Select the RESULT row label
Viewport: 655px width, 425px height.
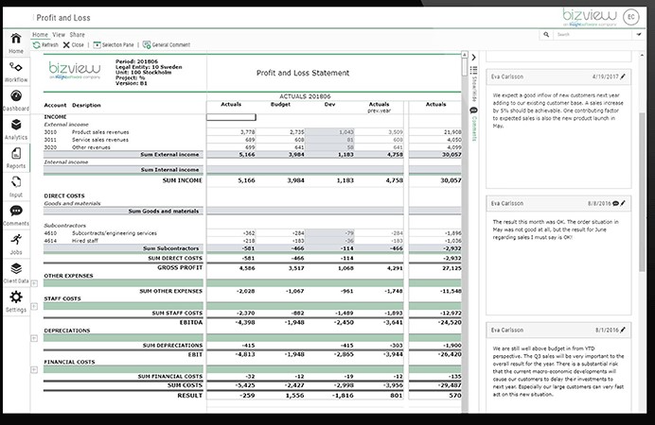click(x=189, y=396)
